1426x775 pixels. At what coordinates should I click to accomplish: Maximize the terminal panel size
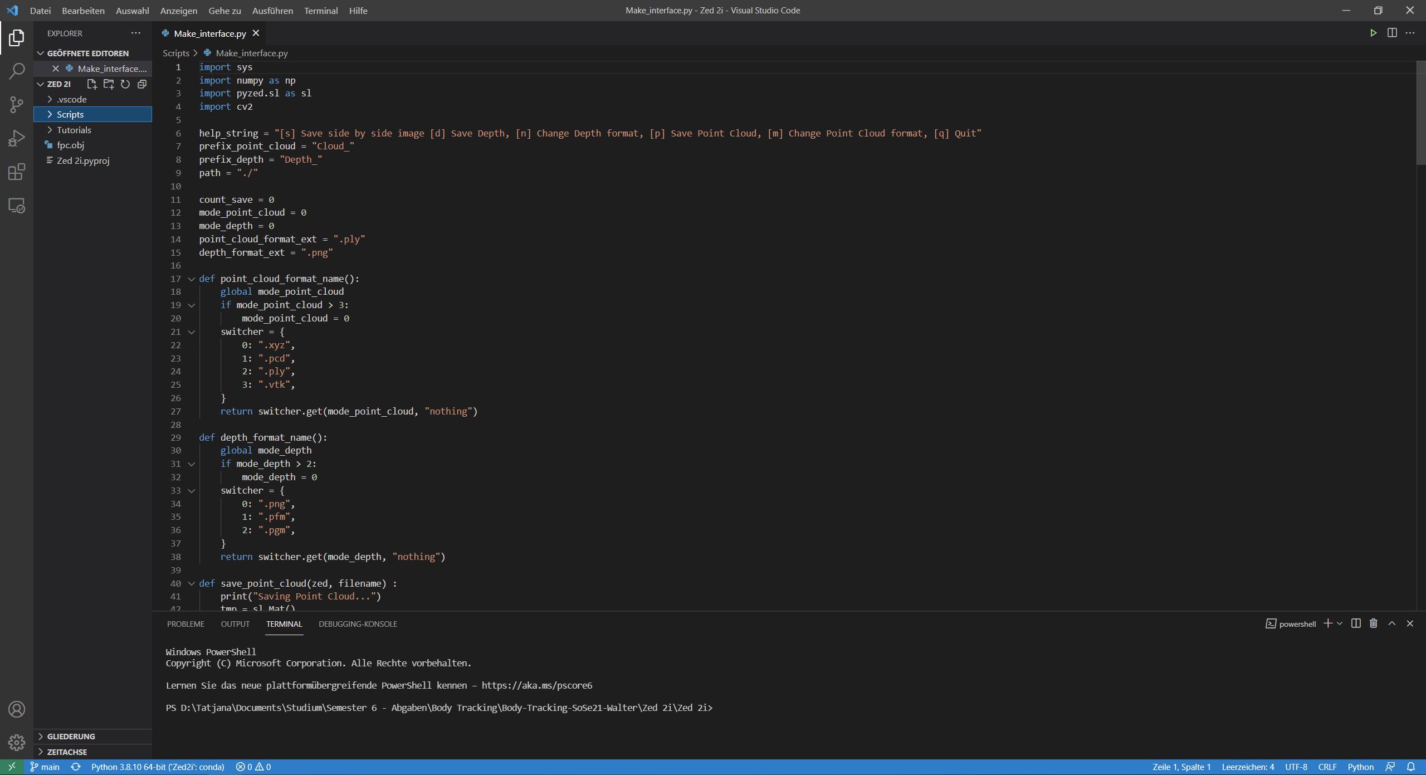(x=1392, y=623)
